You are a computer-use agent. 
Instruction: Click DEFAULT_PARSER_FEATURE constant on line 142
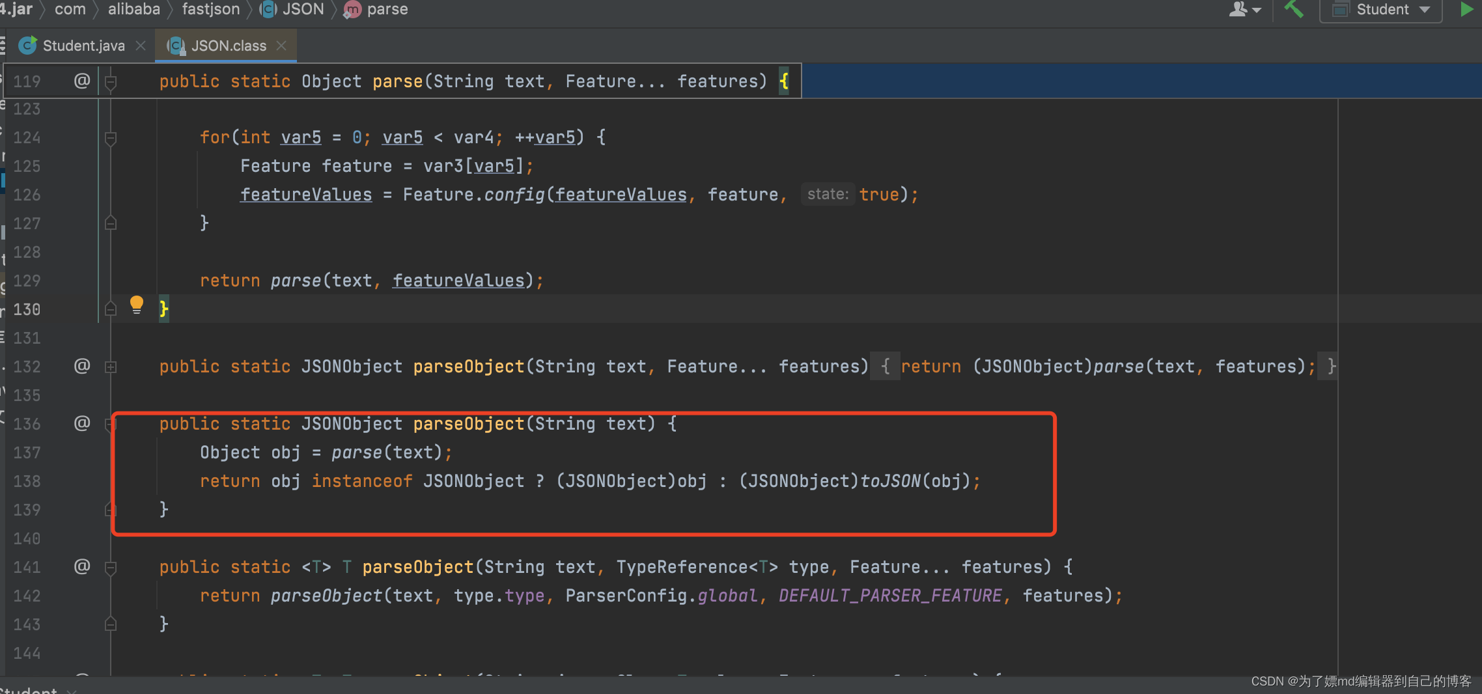pyautogui.click(x=890, y=595)
